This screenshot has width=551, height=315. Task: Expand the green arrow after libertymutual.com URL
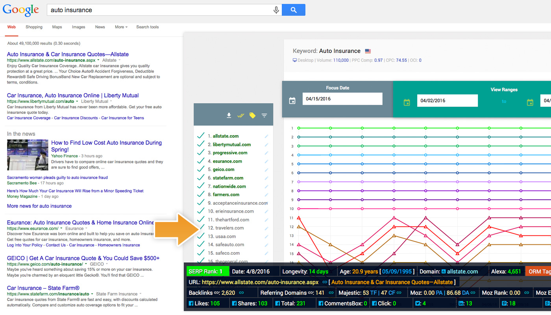pos(77,101)
